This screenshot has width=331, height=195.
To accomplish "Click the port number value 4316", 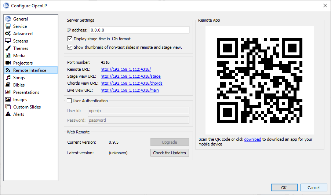I will [x=105, y=62].
